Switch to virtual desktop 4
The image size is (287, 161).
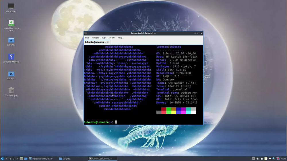18,159
